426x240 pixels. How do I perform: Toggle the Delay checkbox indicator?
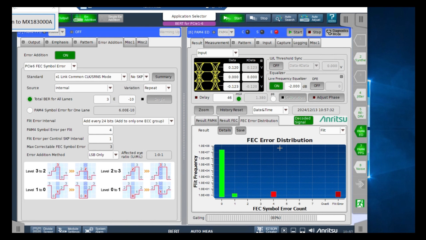tap(196, 97)
